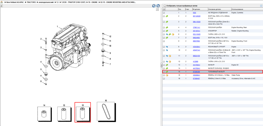The image size is (263, 126).
Task: Sort by 'Поз.' column header
Action: (181, 9)
